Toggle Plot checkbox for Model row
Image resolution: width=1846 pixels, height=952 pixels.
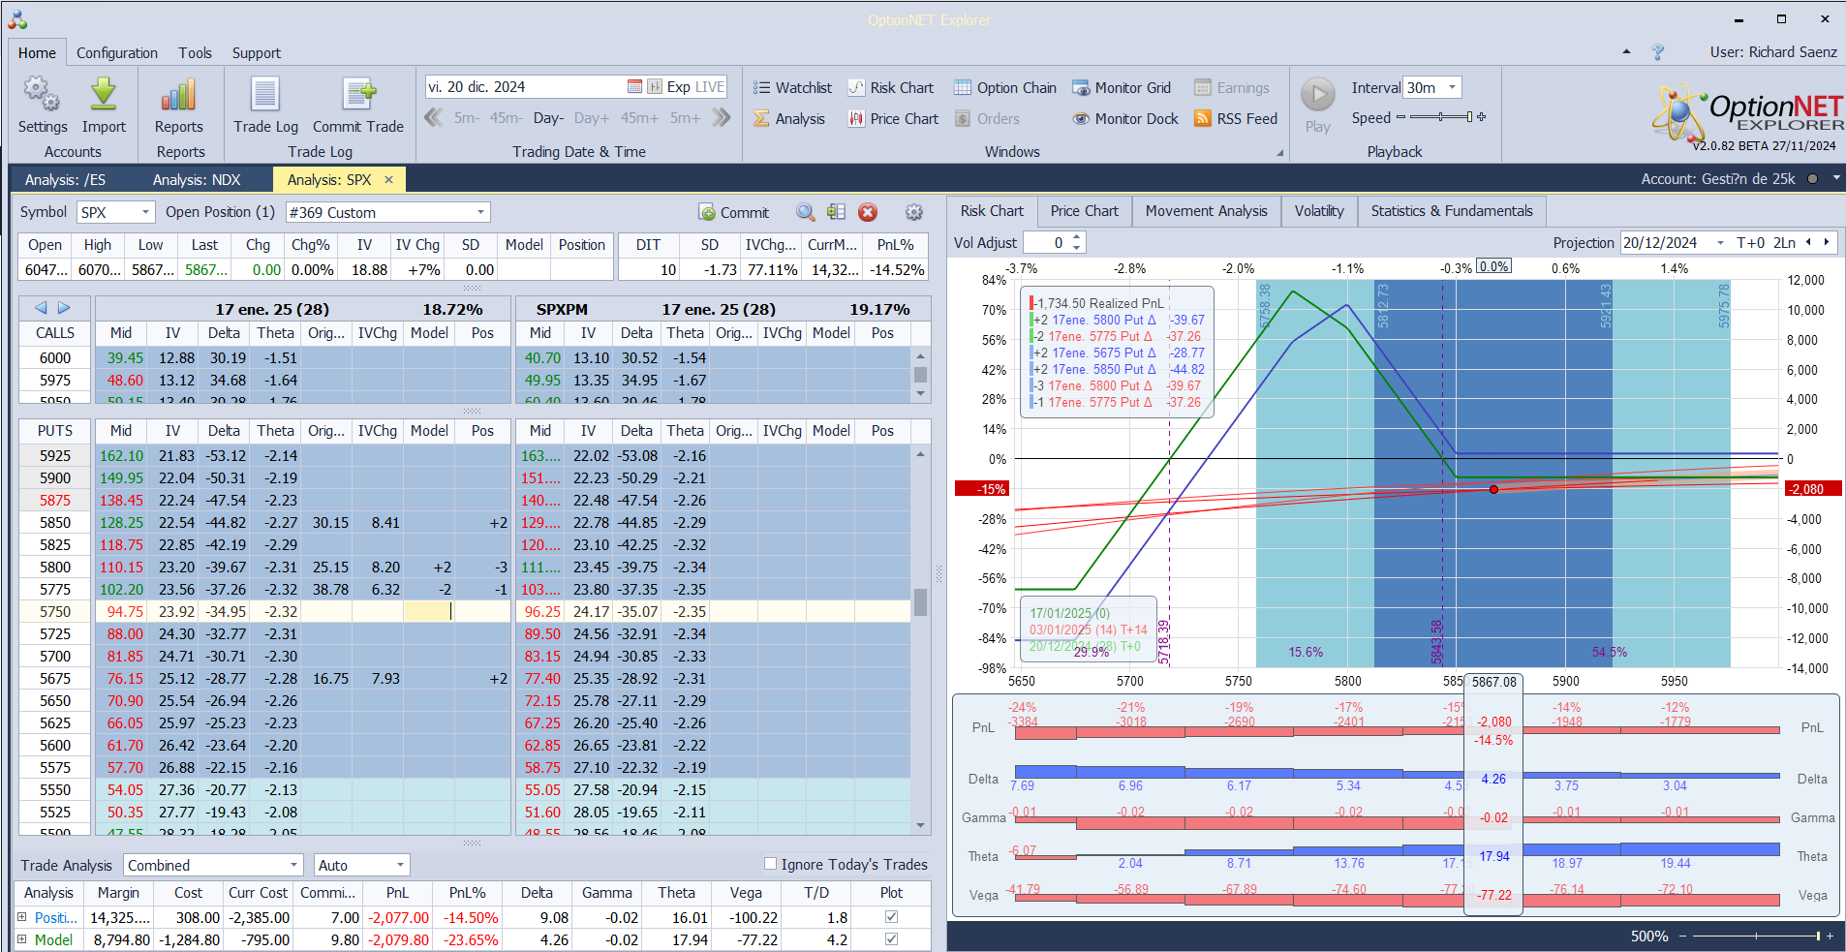tap(891, 939)
